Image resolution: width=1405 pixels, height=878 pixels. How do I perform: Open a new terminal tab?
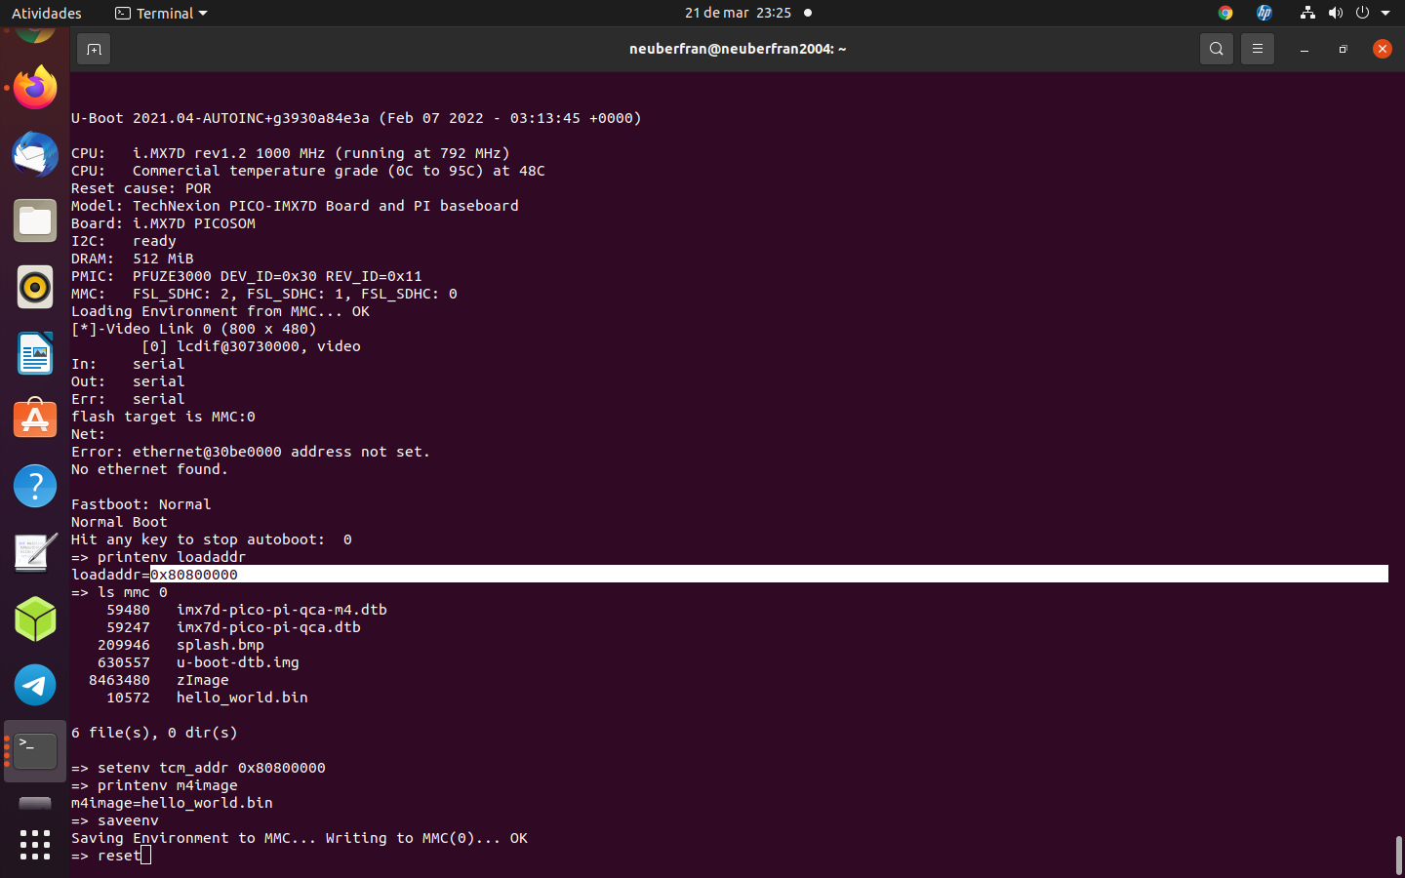(94, 49)
